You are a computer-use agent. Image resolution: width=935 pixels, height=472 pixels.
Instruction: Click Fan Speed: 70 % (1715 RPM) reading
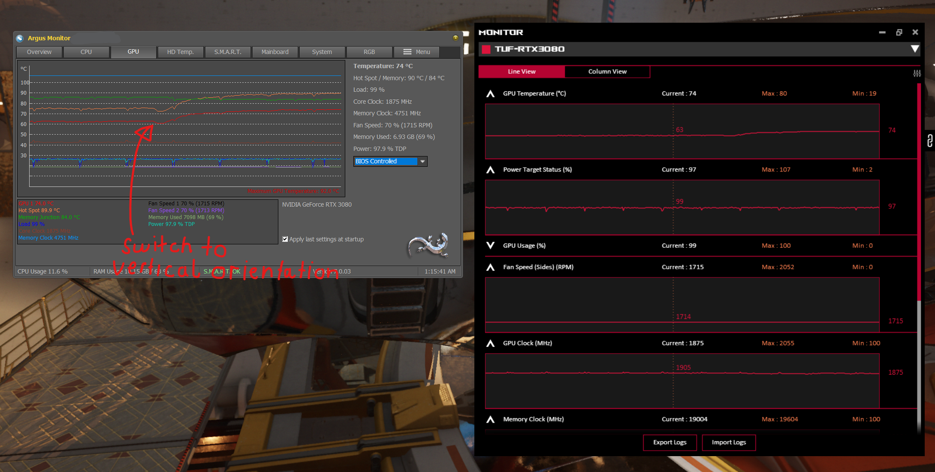click(393, 125)
